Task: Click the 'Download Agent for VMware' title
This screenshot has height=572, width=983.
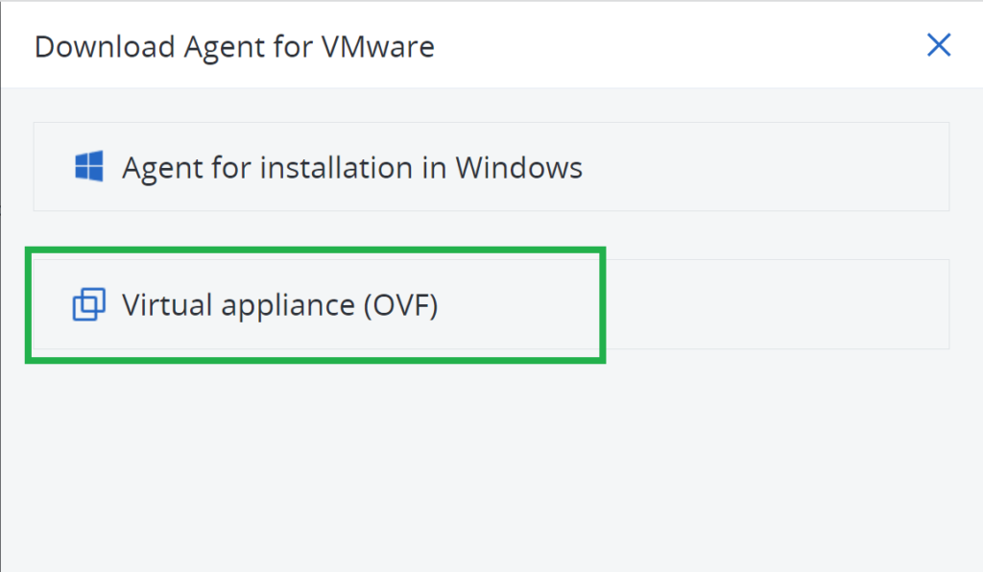Action: coord(233,45)
